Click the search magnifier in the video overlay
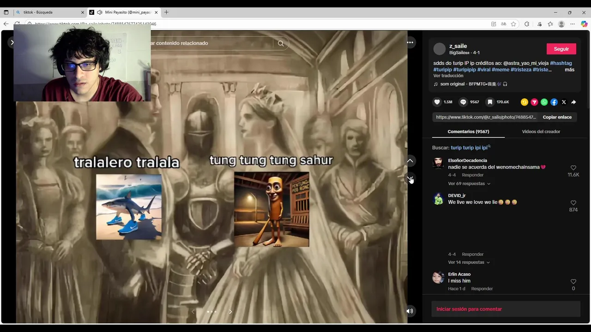 (x=281, y=43)
